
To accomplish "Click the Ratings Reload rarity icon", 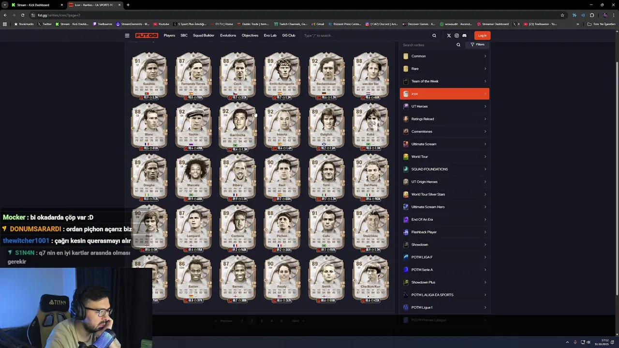I will pos(406,119).
